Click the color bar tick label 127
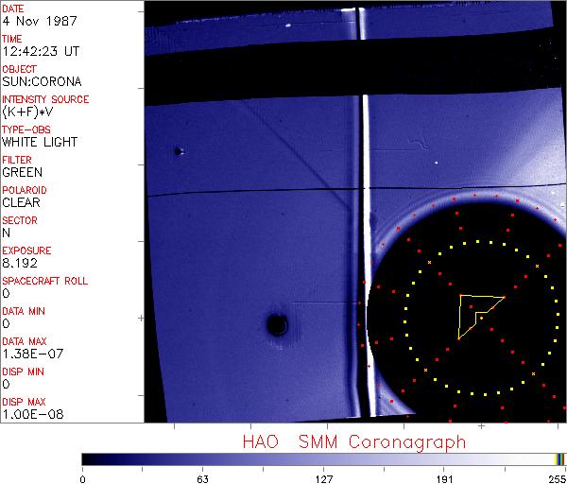This screenshot has width=567, height=484. point(323,477)
